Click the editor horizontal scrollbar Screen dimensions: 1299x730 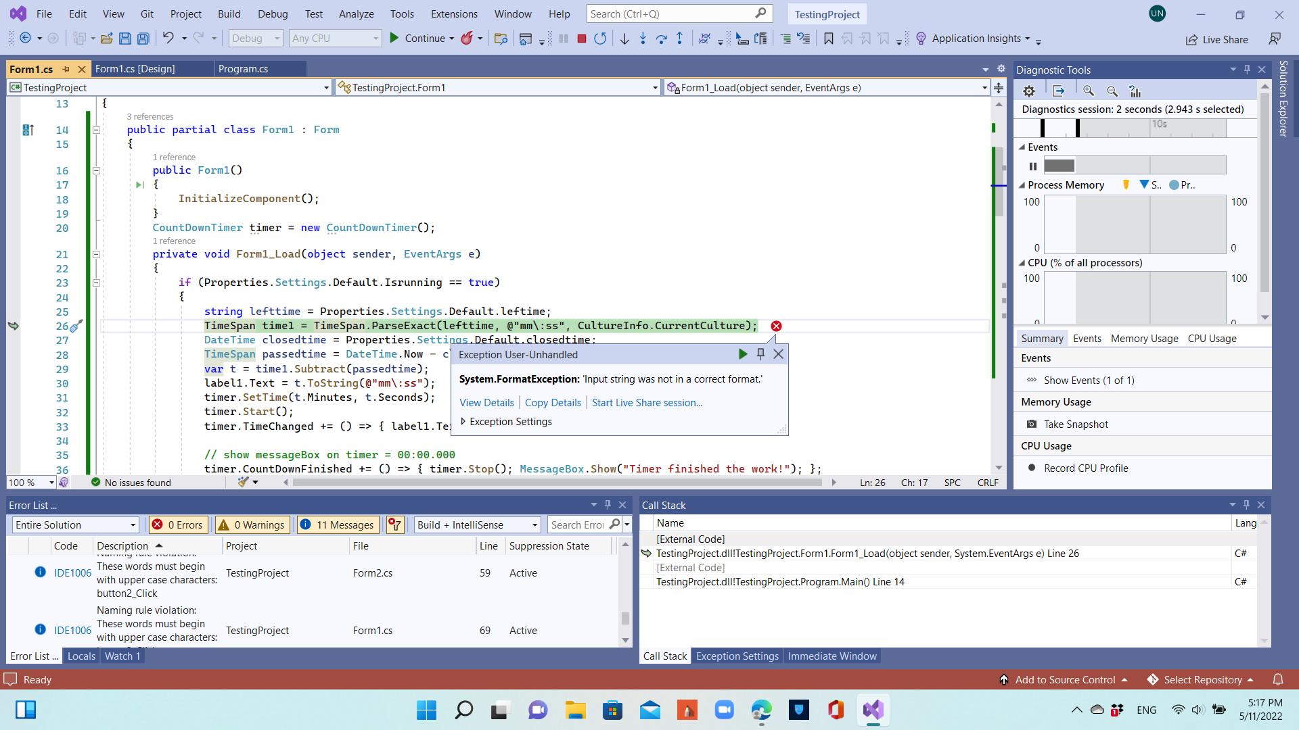tap(557, 483)
